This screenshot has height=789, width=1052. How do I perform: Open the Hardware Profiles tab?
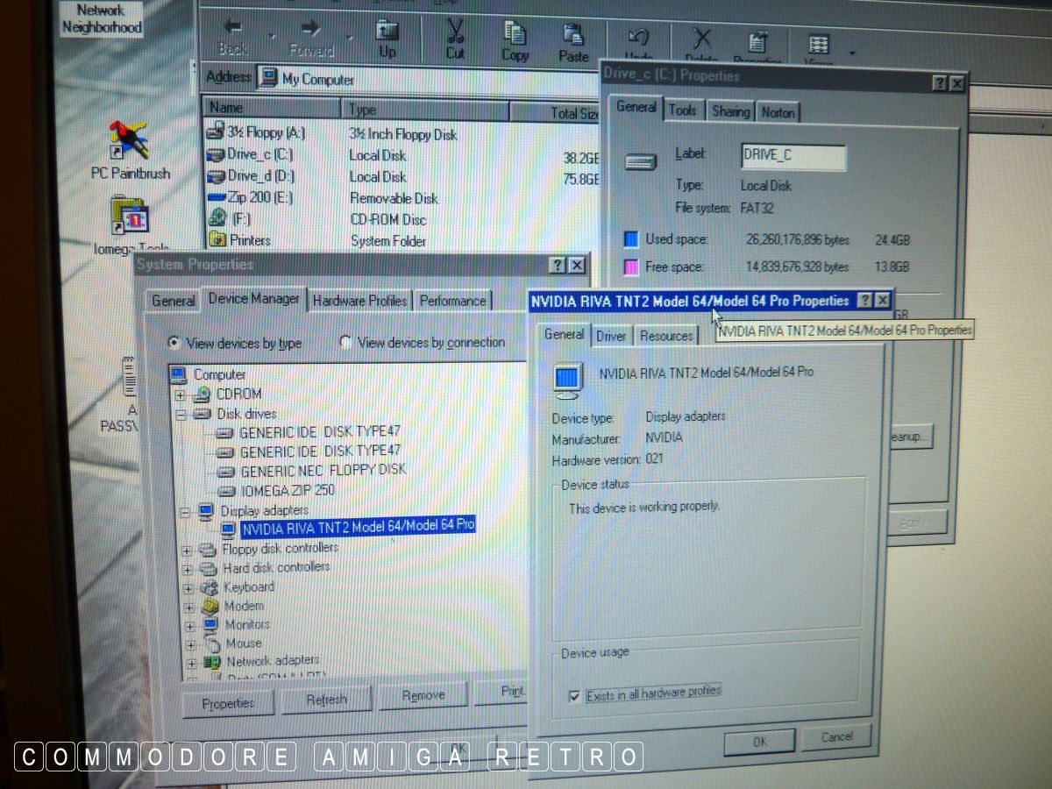[x=359, y=301]
